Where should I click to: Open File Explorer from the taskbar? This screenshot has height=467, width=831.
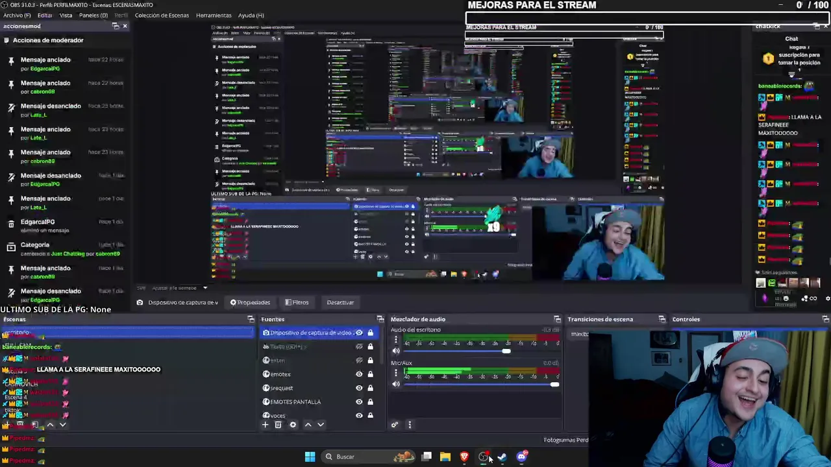[445, 457]
